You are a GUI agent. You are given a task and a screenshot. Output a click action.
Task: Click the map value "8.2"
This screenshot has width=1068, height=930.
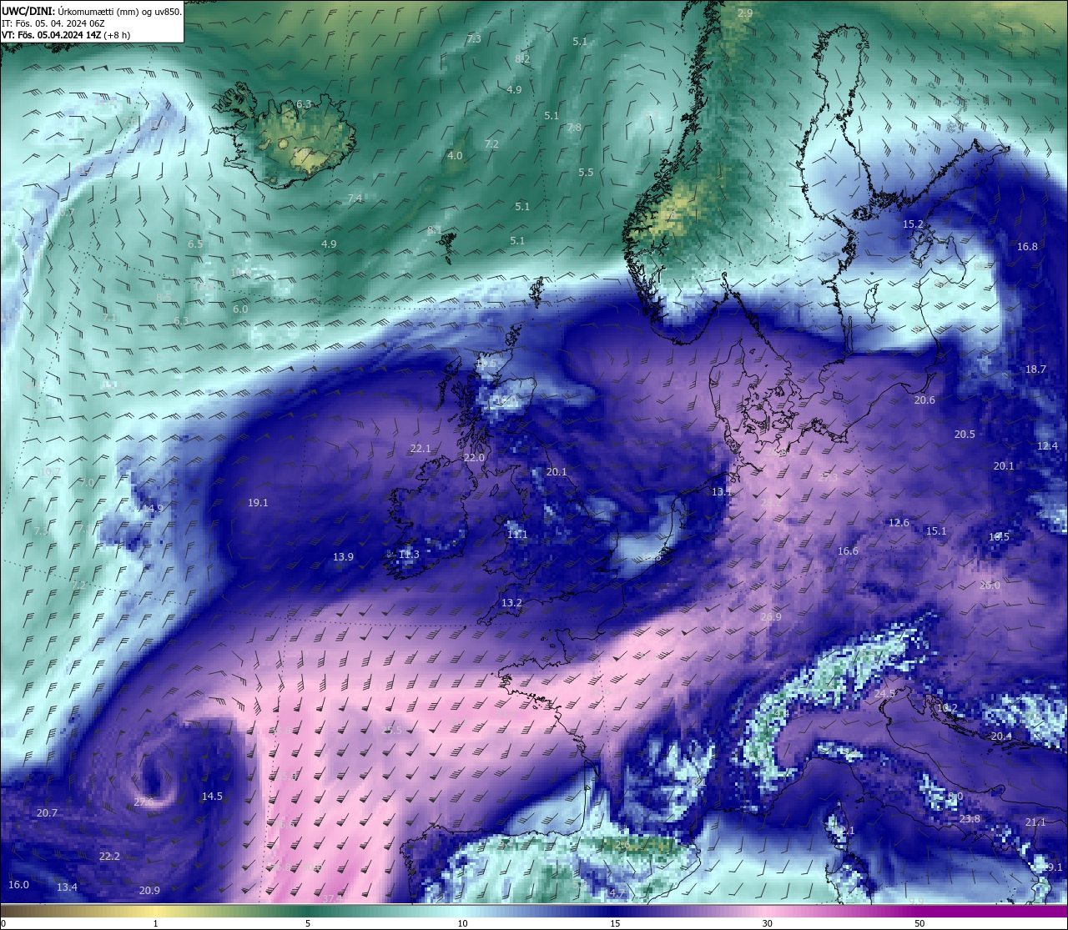coord(522,58)
